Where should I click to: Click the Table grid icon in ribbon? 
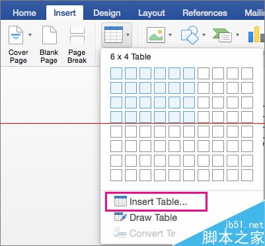114,34
